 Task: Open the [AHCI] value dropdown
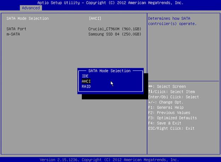point(95,18)
